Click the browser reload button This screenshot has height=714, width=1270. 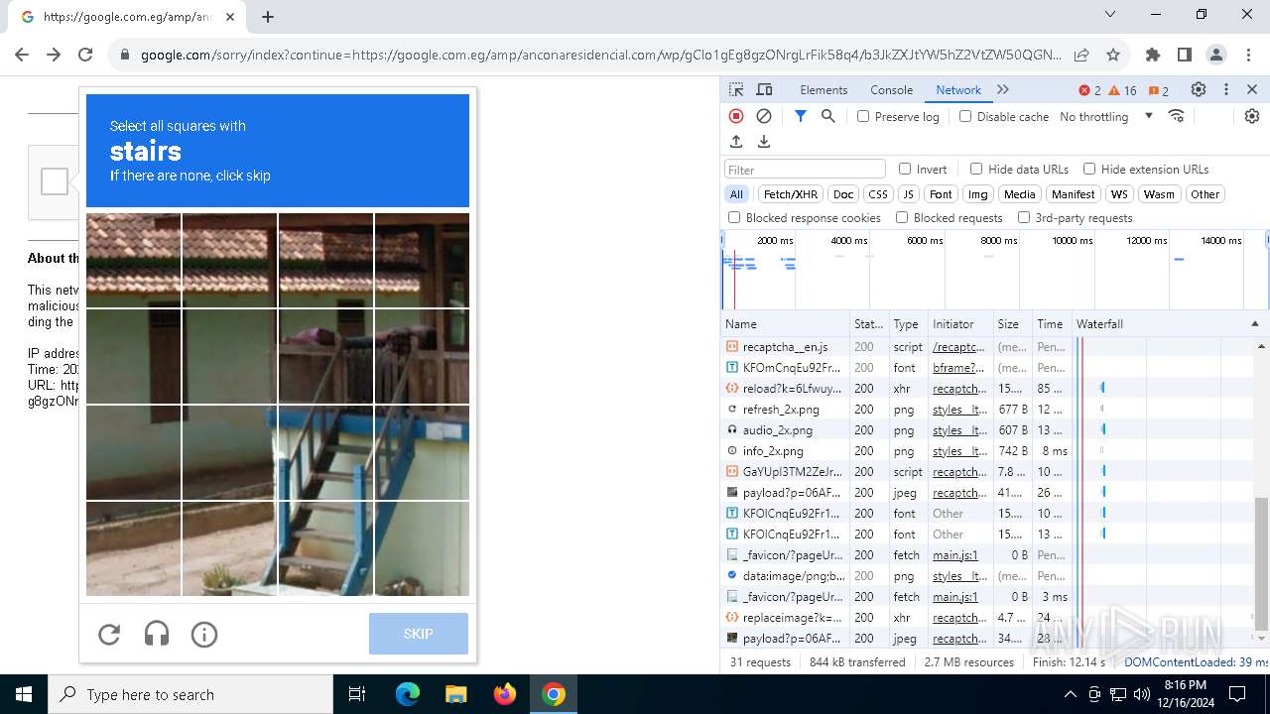pyautogui.click(x=85, y=55)
